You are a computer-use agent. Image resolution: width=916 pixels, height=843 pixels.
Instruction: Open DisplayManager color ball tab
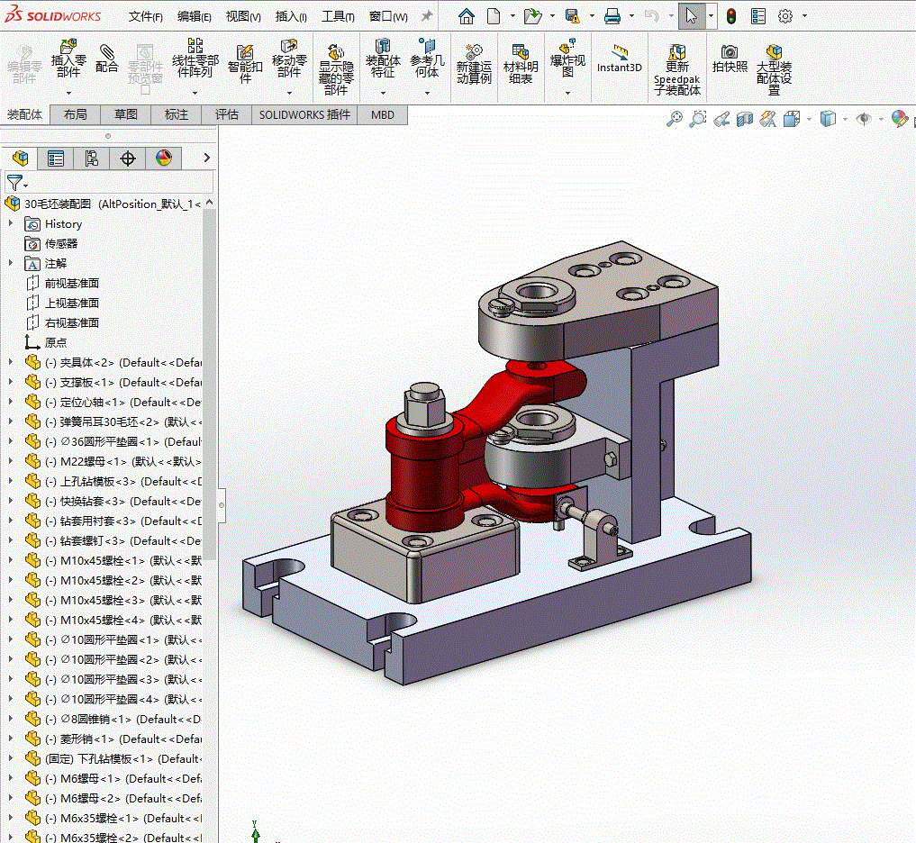click(164, 158)
